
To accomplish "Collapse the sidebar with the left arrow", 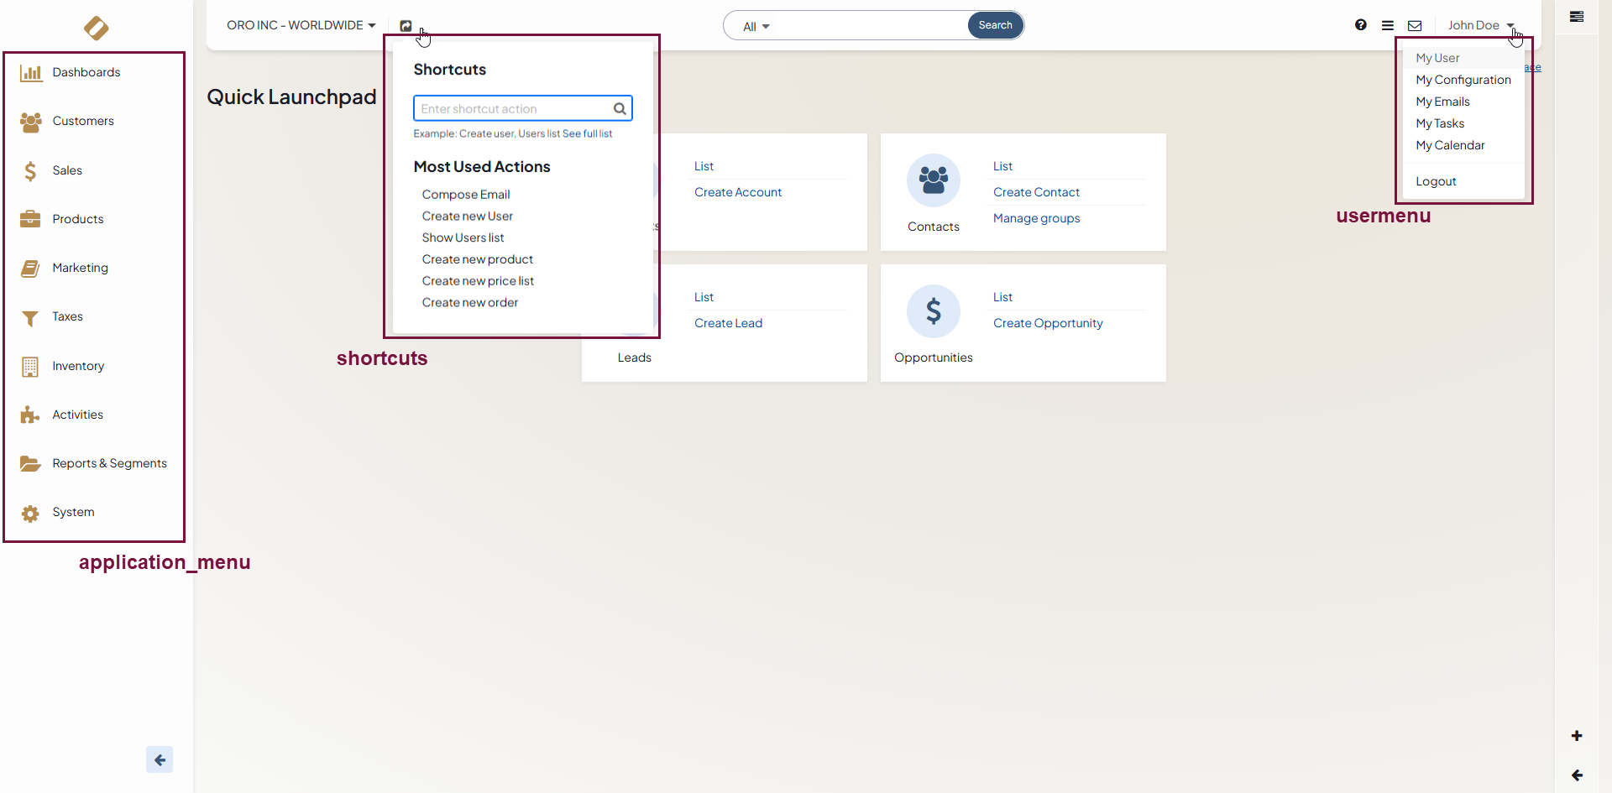I will pos(160,760).
